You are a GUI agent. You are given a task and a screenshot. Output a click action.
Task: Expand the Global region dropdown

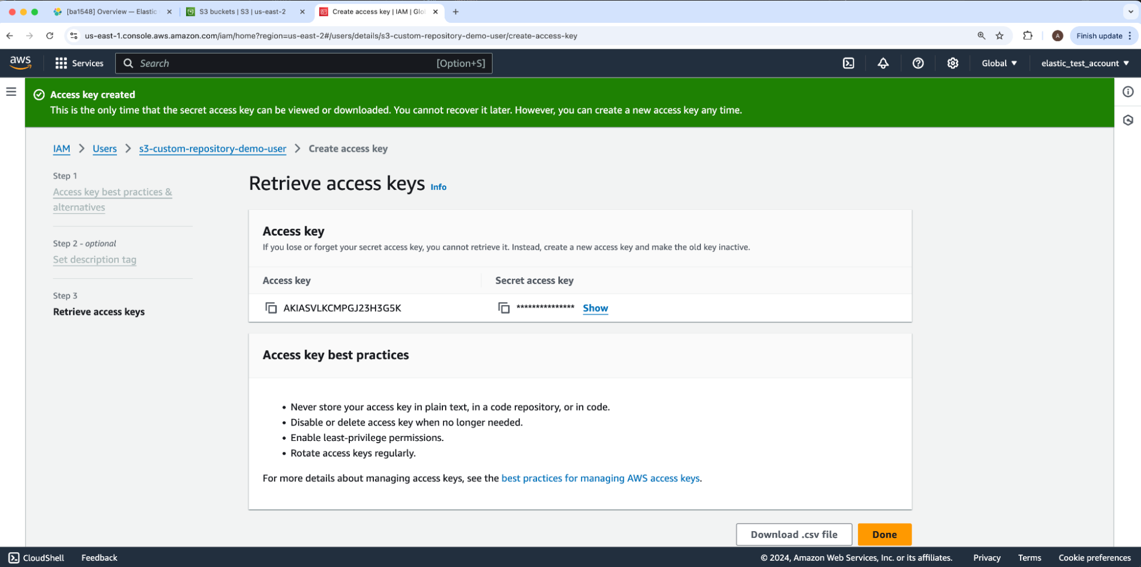tap(999, 63)
